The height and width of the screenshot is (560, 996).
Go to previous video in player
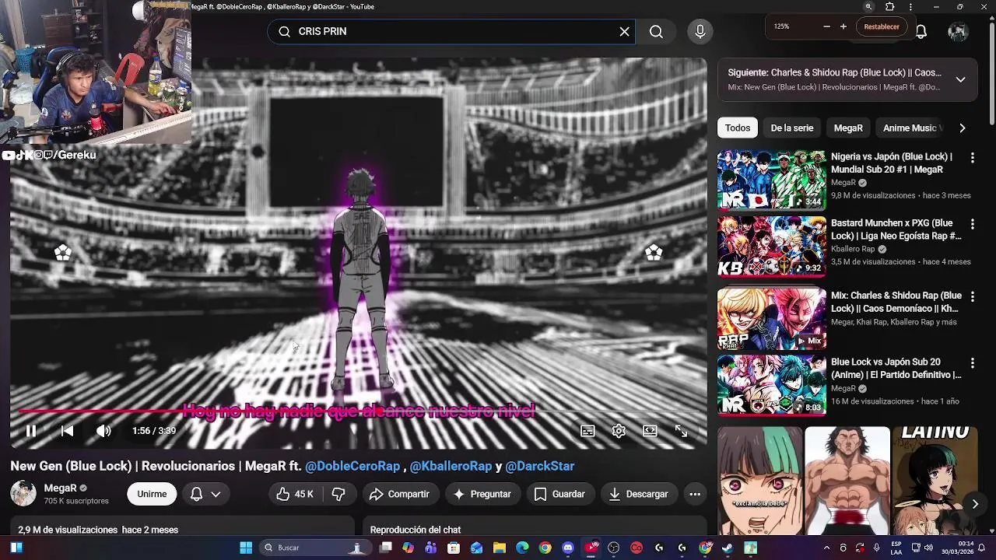(x=67, y=431)
